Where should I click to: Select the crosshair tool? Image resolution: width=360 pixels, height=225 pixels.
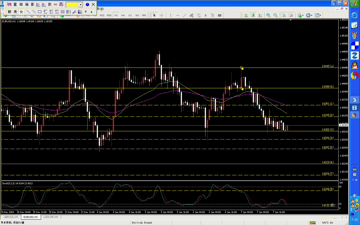(x=161, y=15)
